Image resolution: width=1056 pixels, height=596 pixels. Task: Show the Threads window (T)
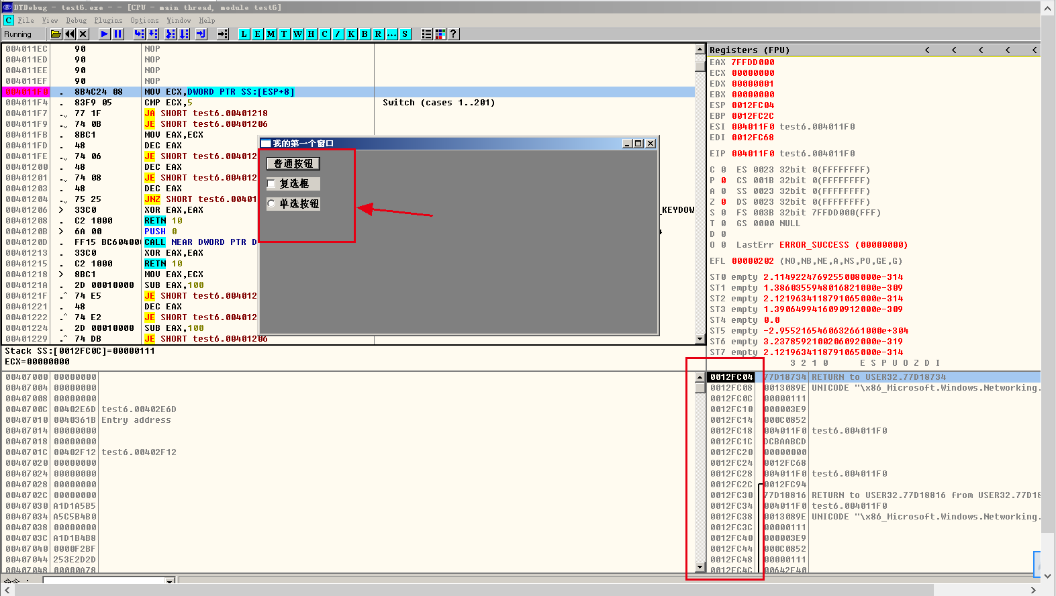coord(285,34)
